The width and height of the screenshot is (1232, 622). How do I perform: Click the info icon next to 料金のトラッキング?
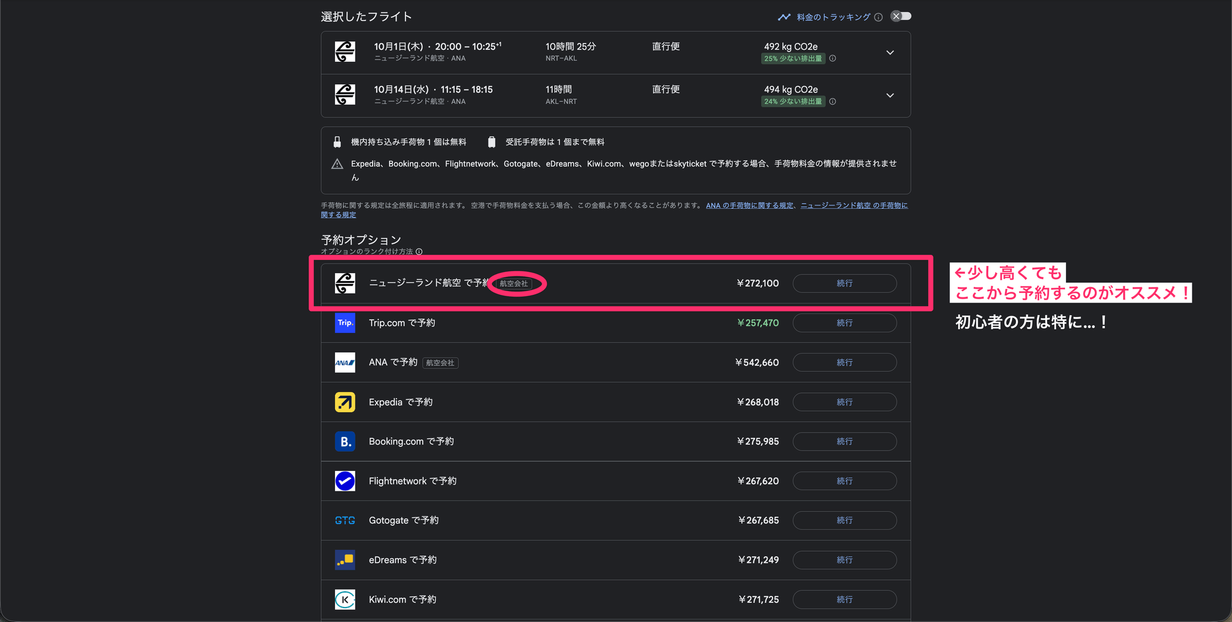tap(878, 17)
